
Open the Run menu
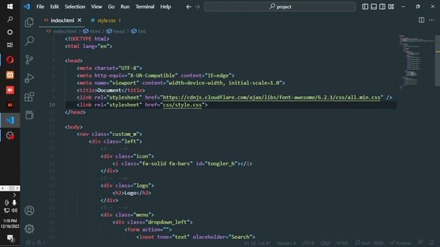coord(125,7)
